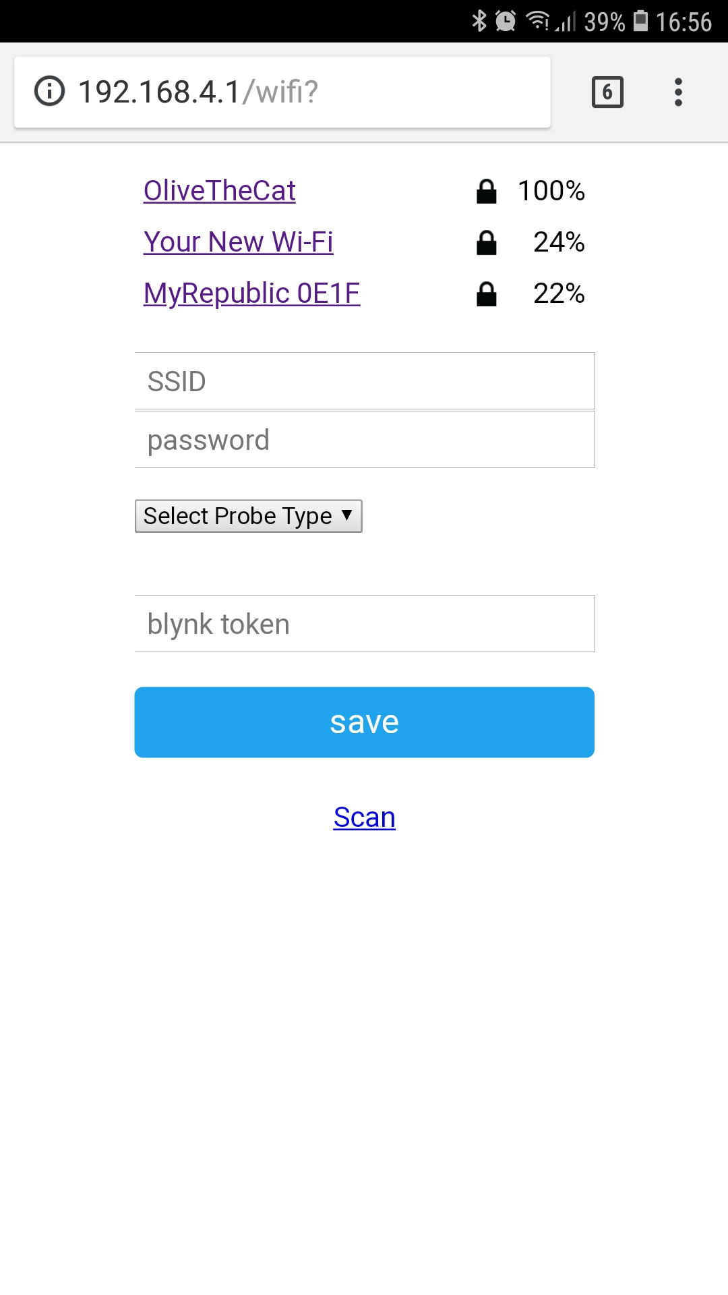Tap the battery icon in status bar
The image size is (728, 1295).
(x=641, y=22)
